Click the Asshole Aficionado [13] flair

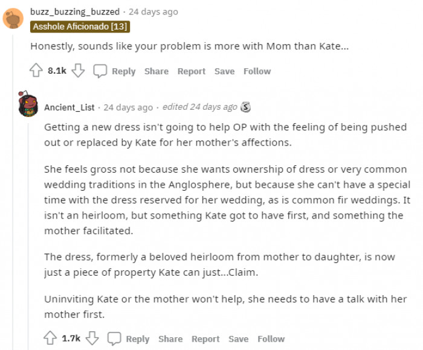[81, 27]
